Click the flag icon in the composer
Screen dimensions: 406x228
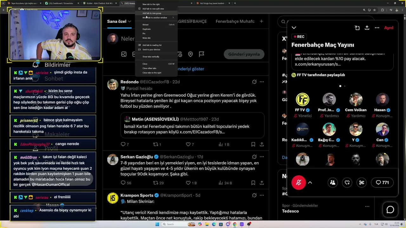(x=201, y=54)
